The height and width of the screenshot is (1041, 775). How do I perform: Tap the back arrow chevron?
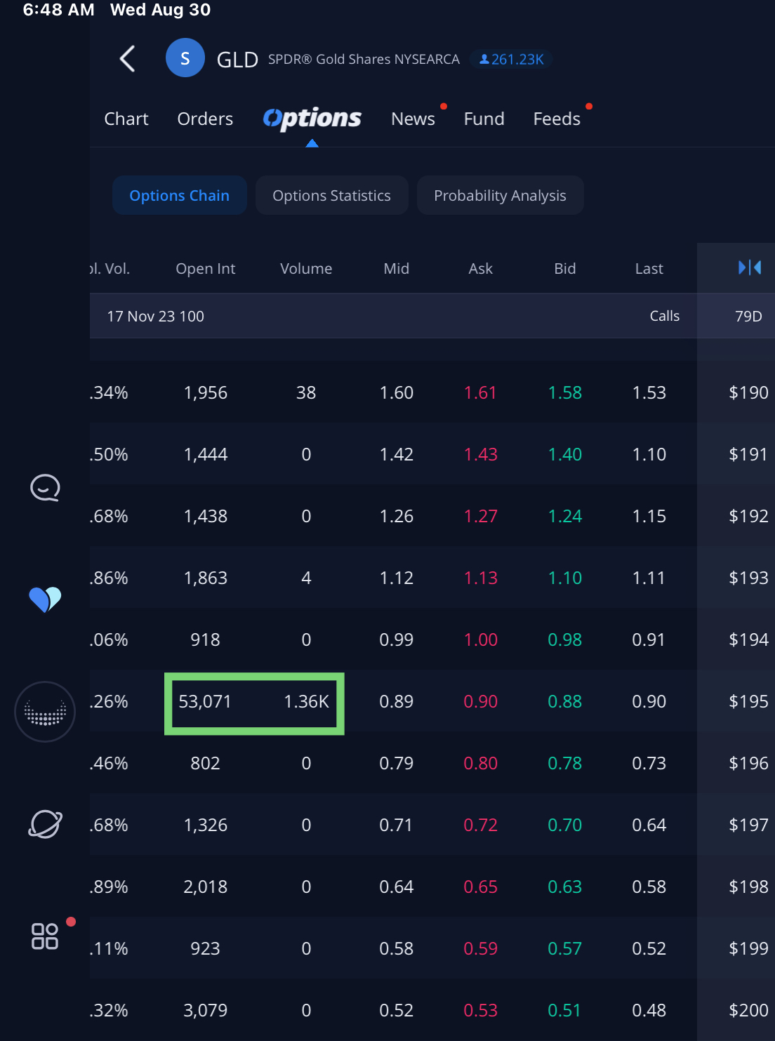tap(127, 59)
